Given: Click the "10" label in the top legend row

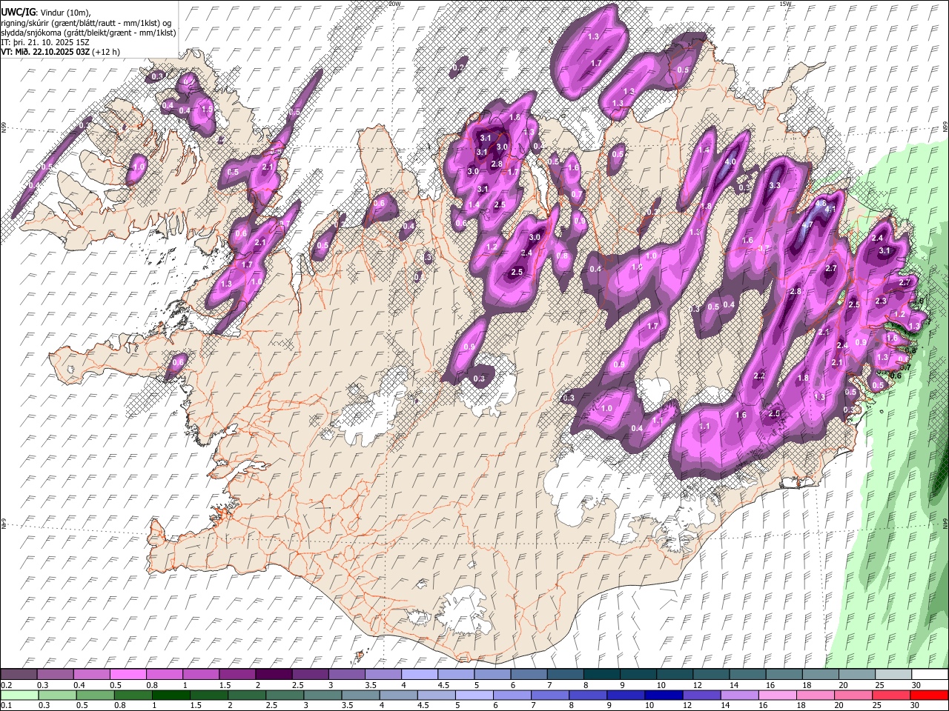Looking at the screenshot, I should pyautogui.click(x=661, y=685).
